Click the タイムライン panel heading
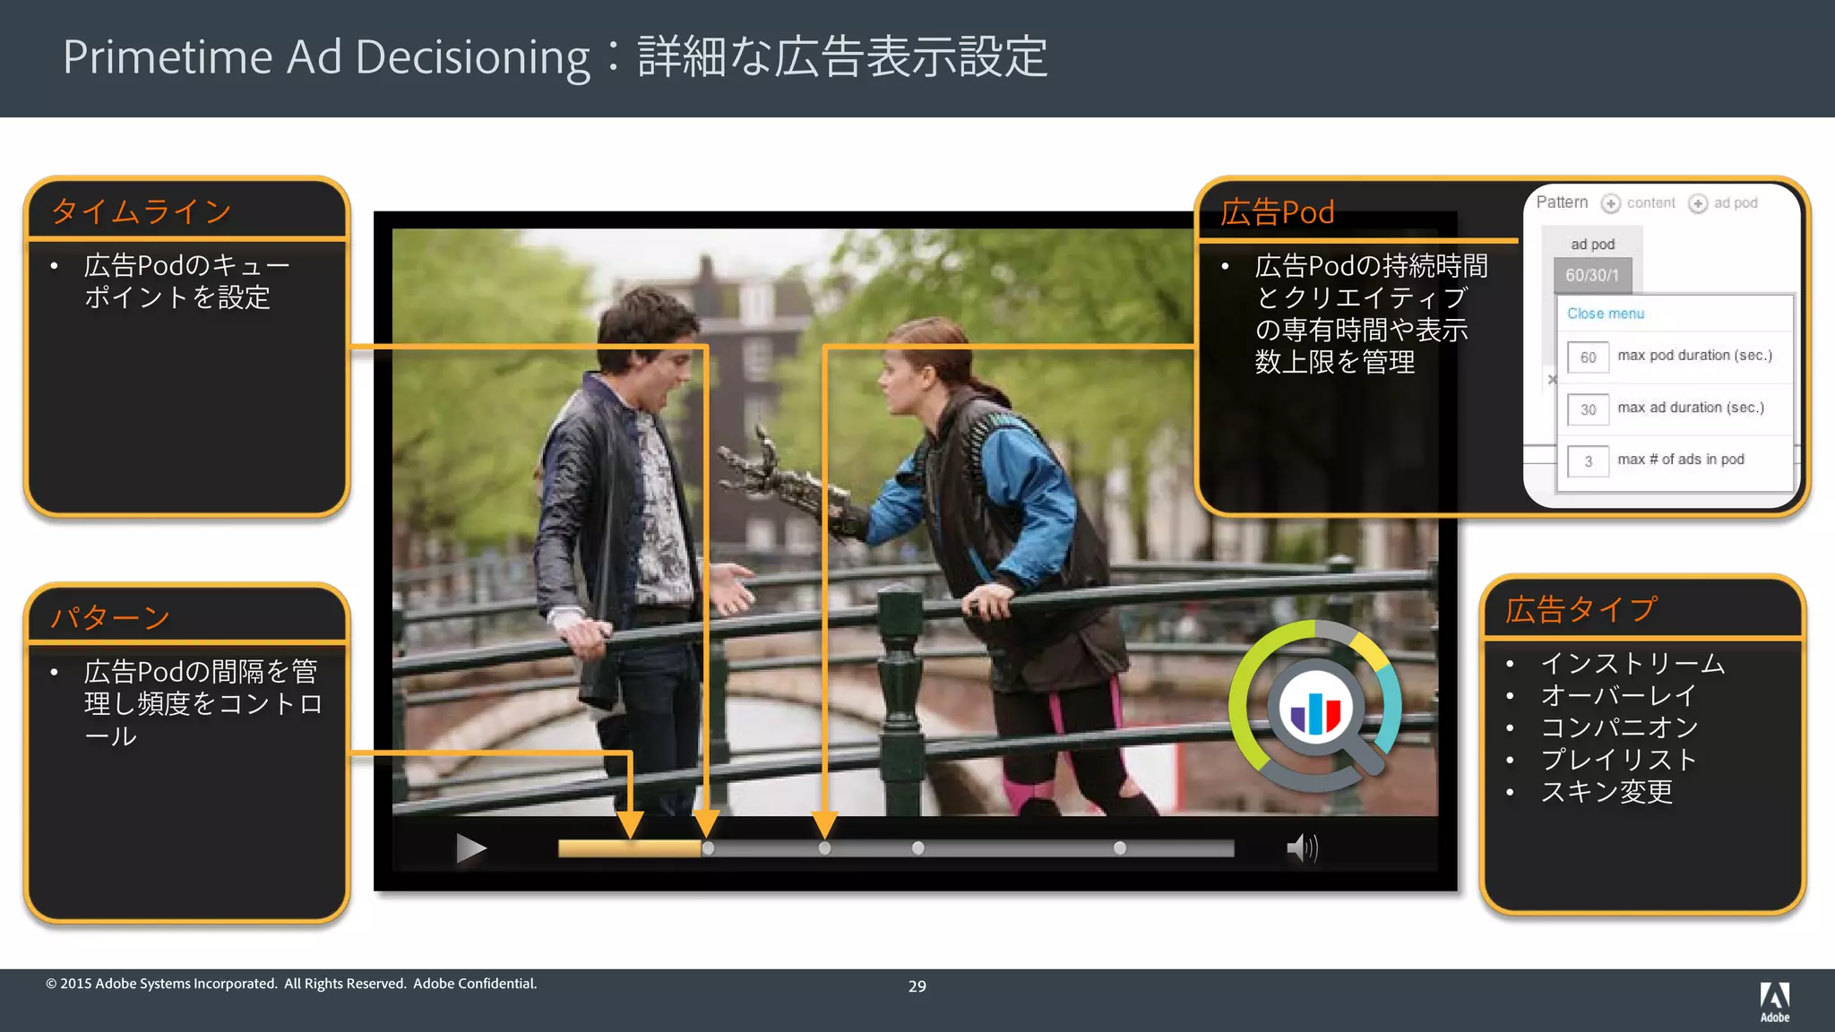This screenshot has height=1032, width=1835. (142, 211)
